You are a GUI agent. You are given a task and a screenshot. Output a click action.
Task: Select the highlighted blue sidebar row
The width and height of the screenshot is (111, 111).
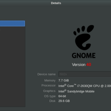pyautogui.click(x=13, y=23)
